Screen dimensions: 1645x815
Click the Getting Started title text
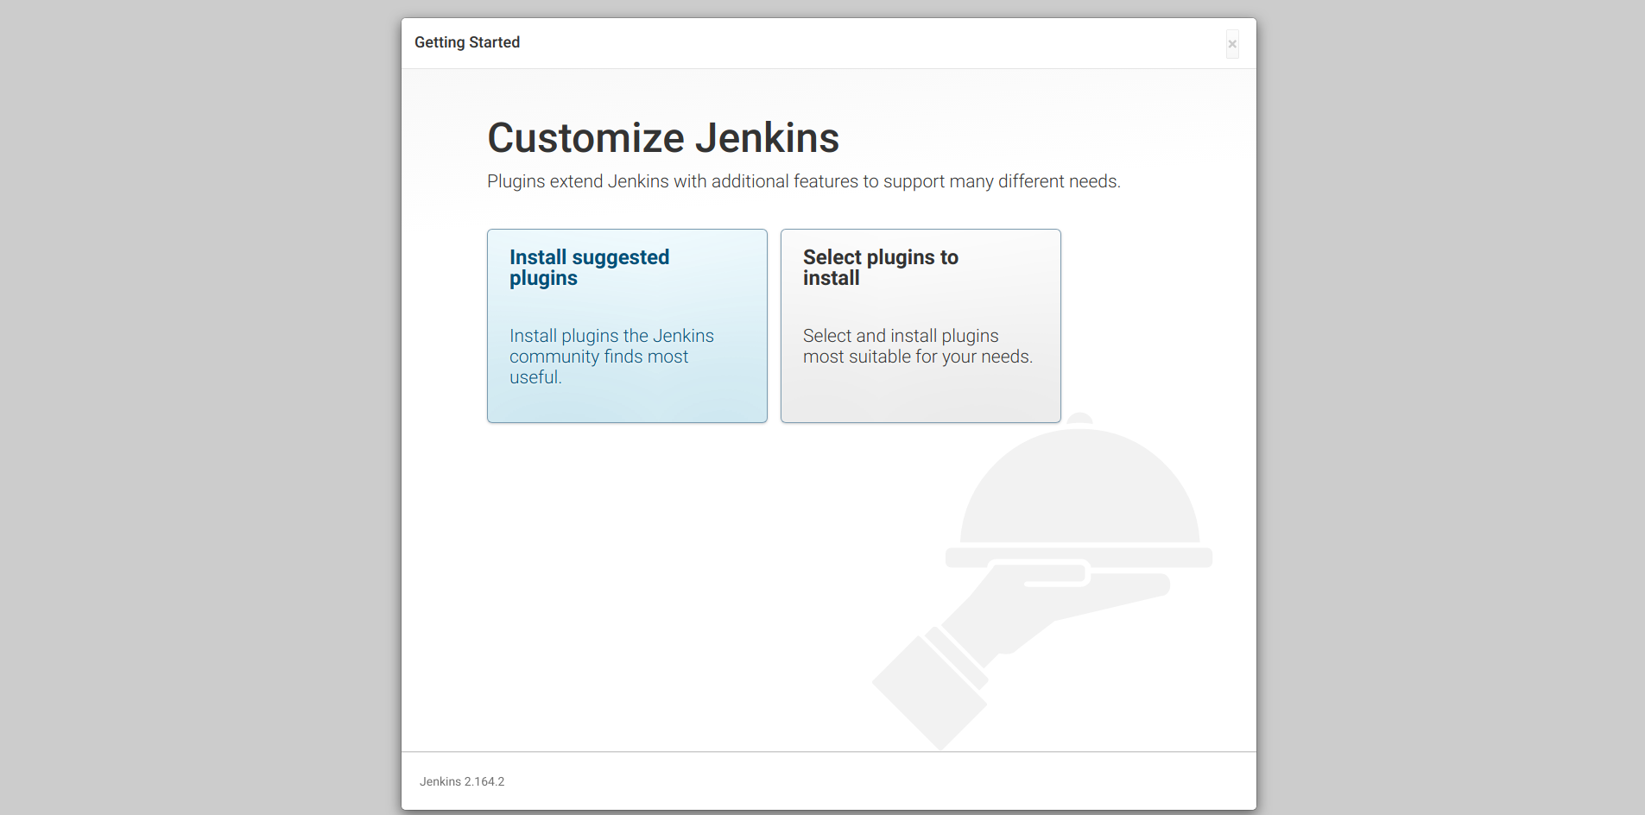467,42
